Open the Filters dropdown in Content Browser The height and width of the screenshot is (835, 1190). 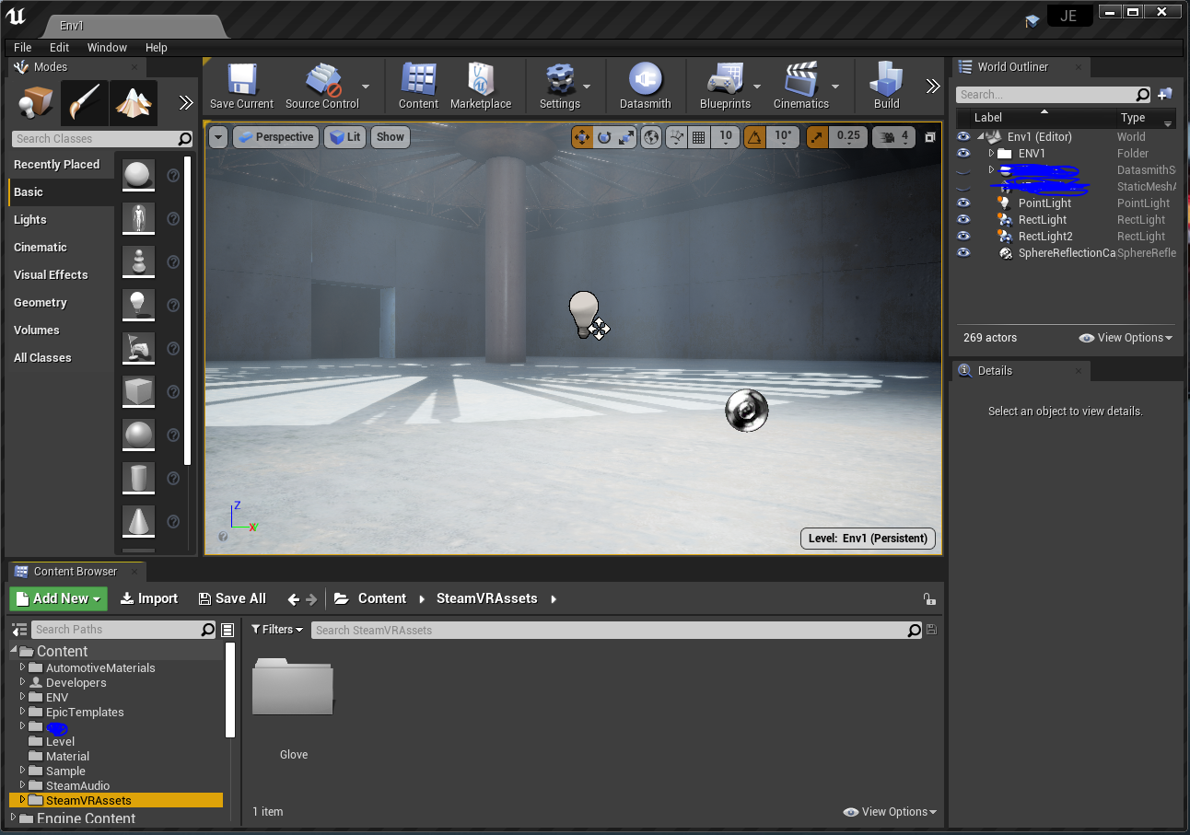click(x=277, y=630)
